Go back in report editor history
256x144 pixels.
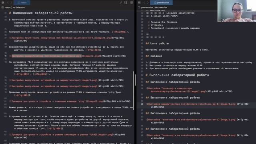click(x=8, y=3)
